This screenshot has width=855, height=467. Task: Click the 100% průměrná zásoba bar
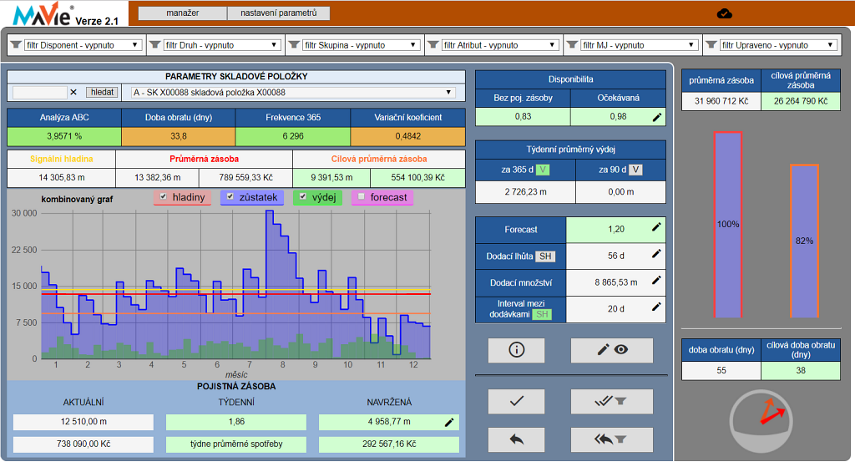pos(728,224)
